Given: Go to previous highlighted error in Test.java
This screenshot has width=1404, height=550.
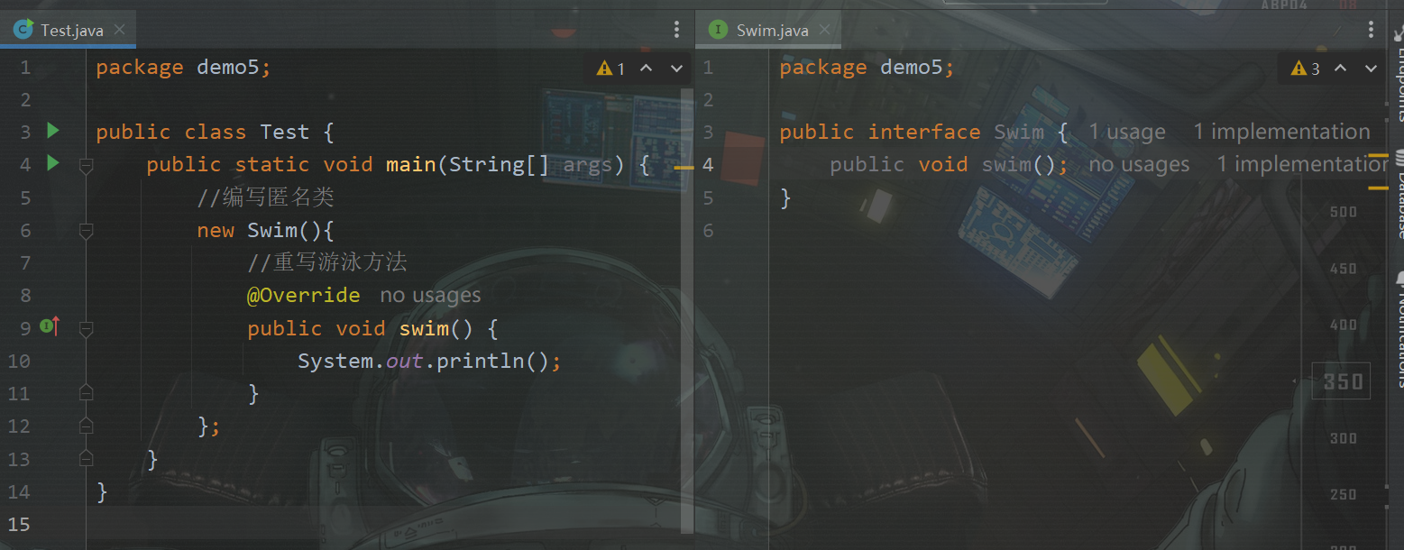Looking at the screenshot, I should (647, 69).
